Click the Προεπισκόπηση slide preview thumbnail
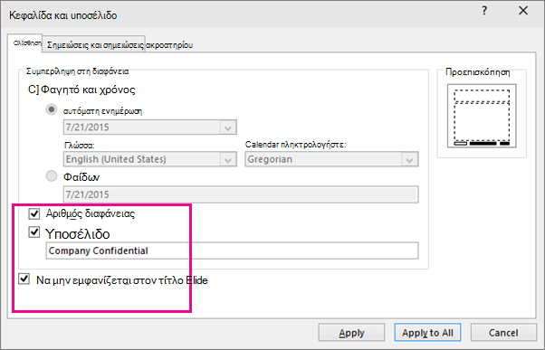The width and height of the screenshot is (545, 350). 482,116
